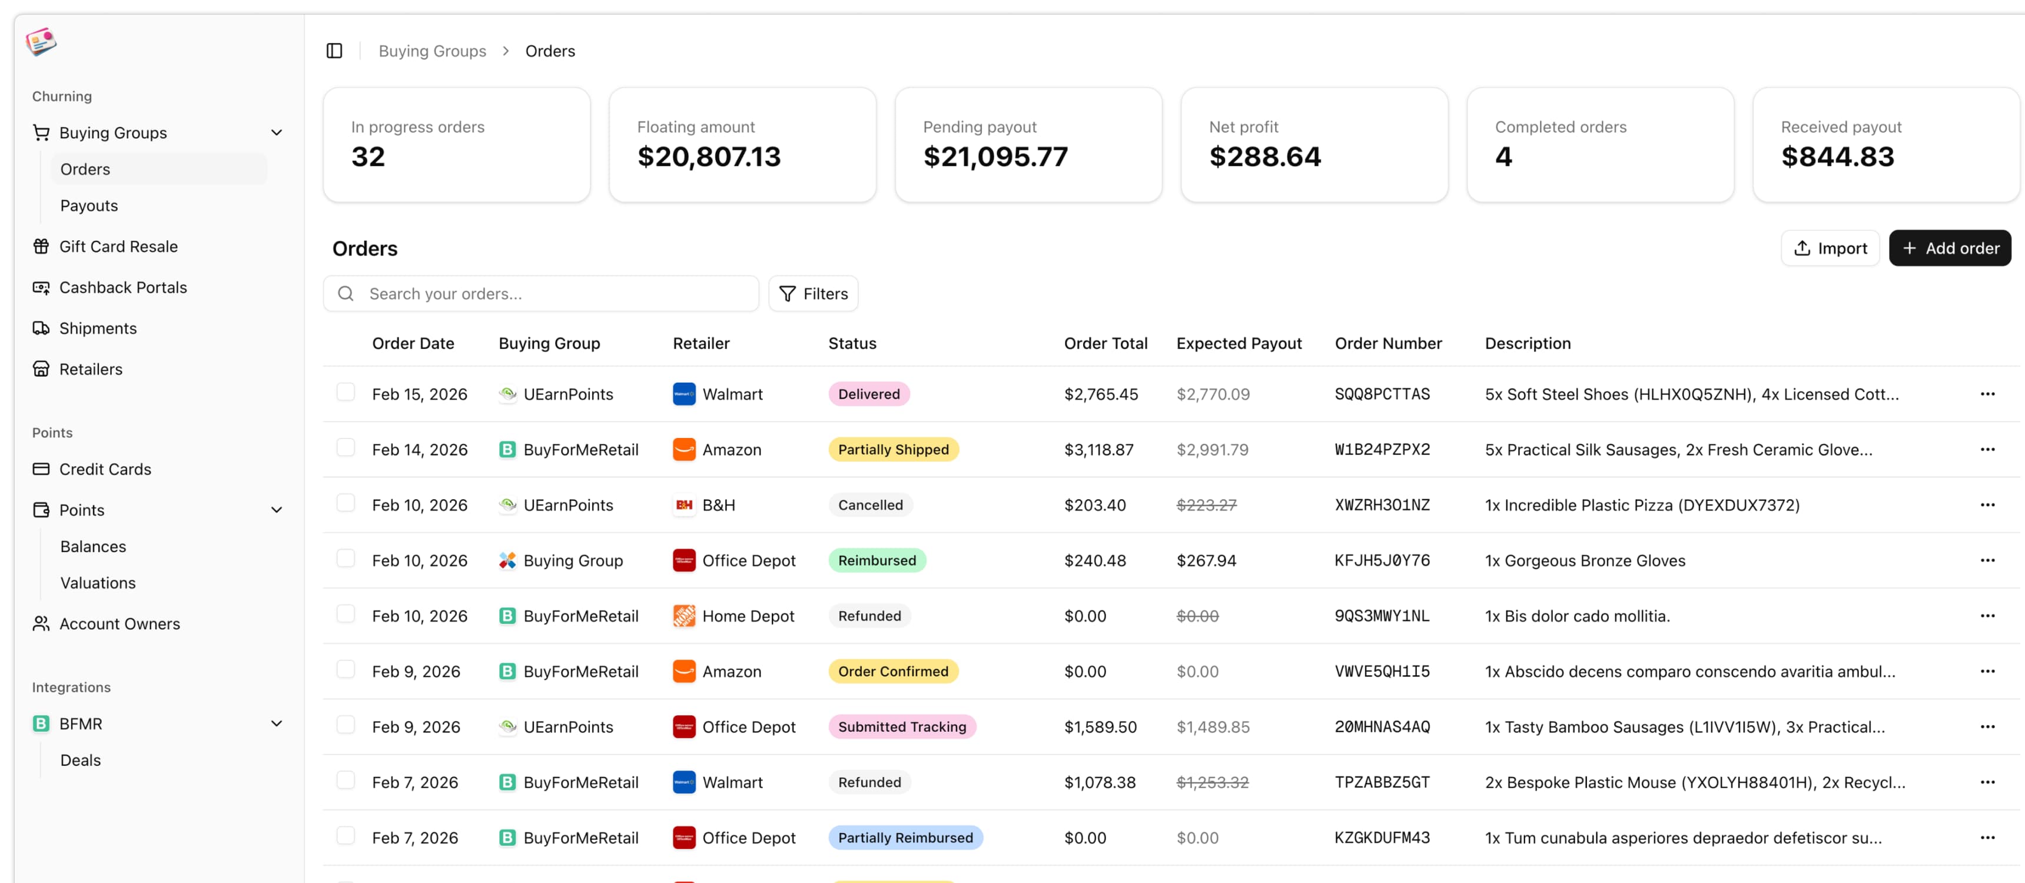Open the Credit Cards section
This screenshot has width=2025, height=883.
tap(105, 469)
